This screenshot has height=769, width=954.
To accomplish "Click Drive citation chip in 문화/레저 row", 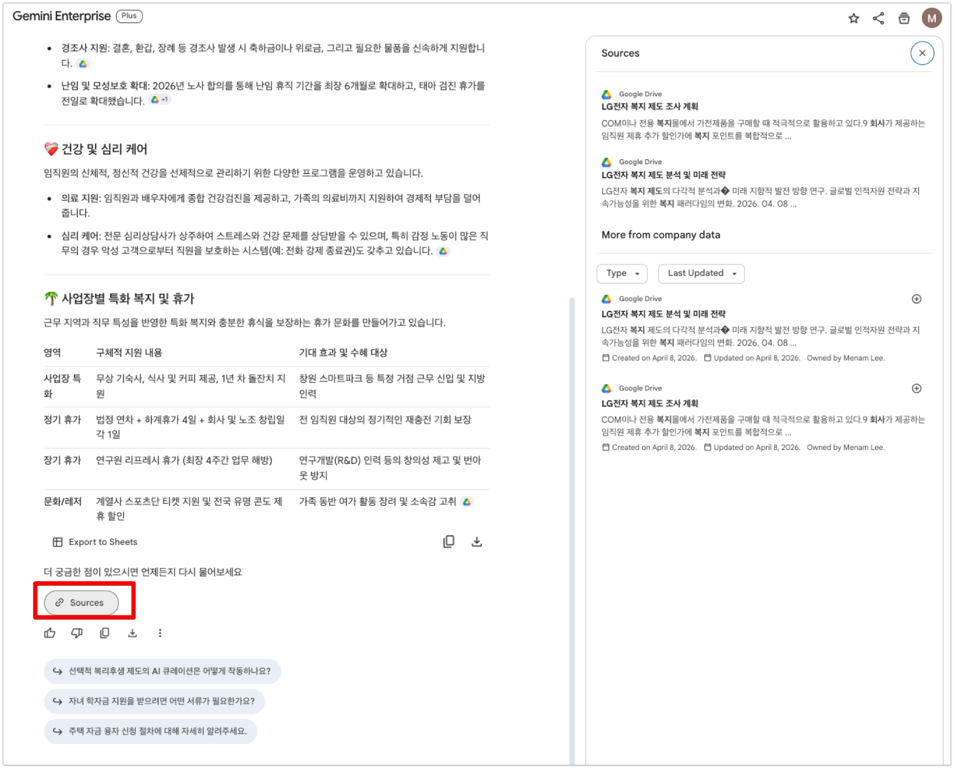I will (467, 502).
